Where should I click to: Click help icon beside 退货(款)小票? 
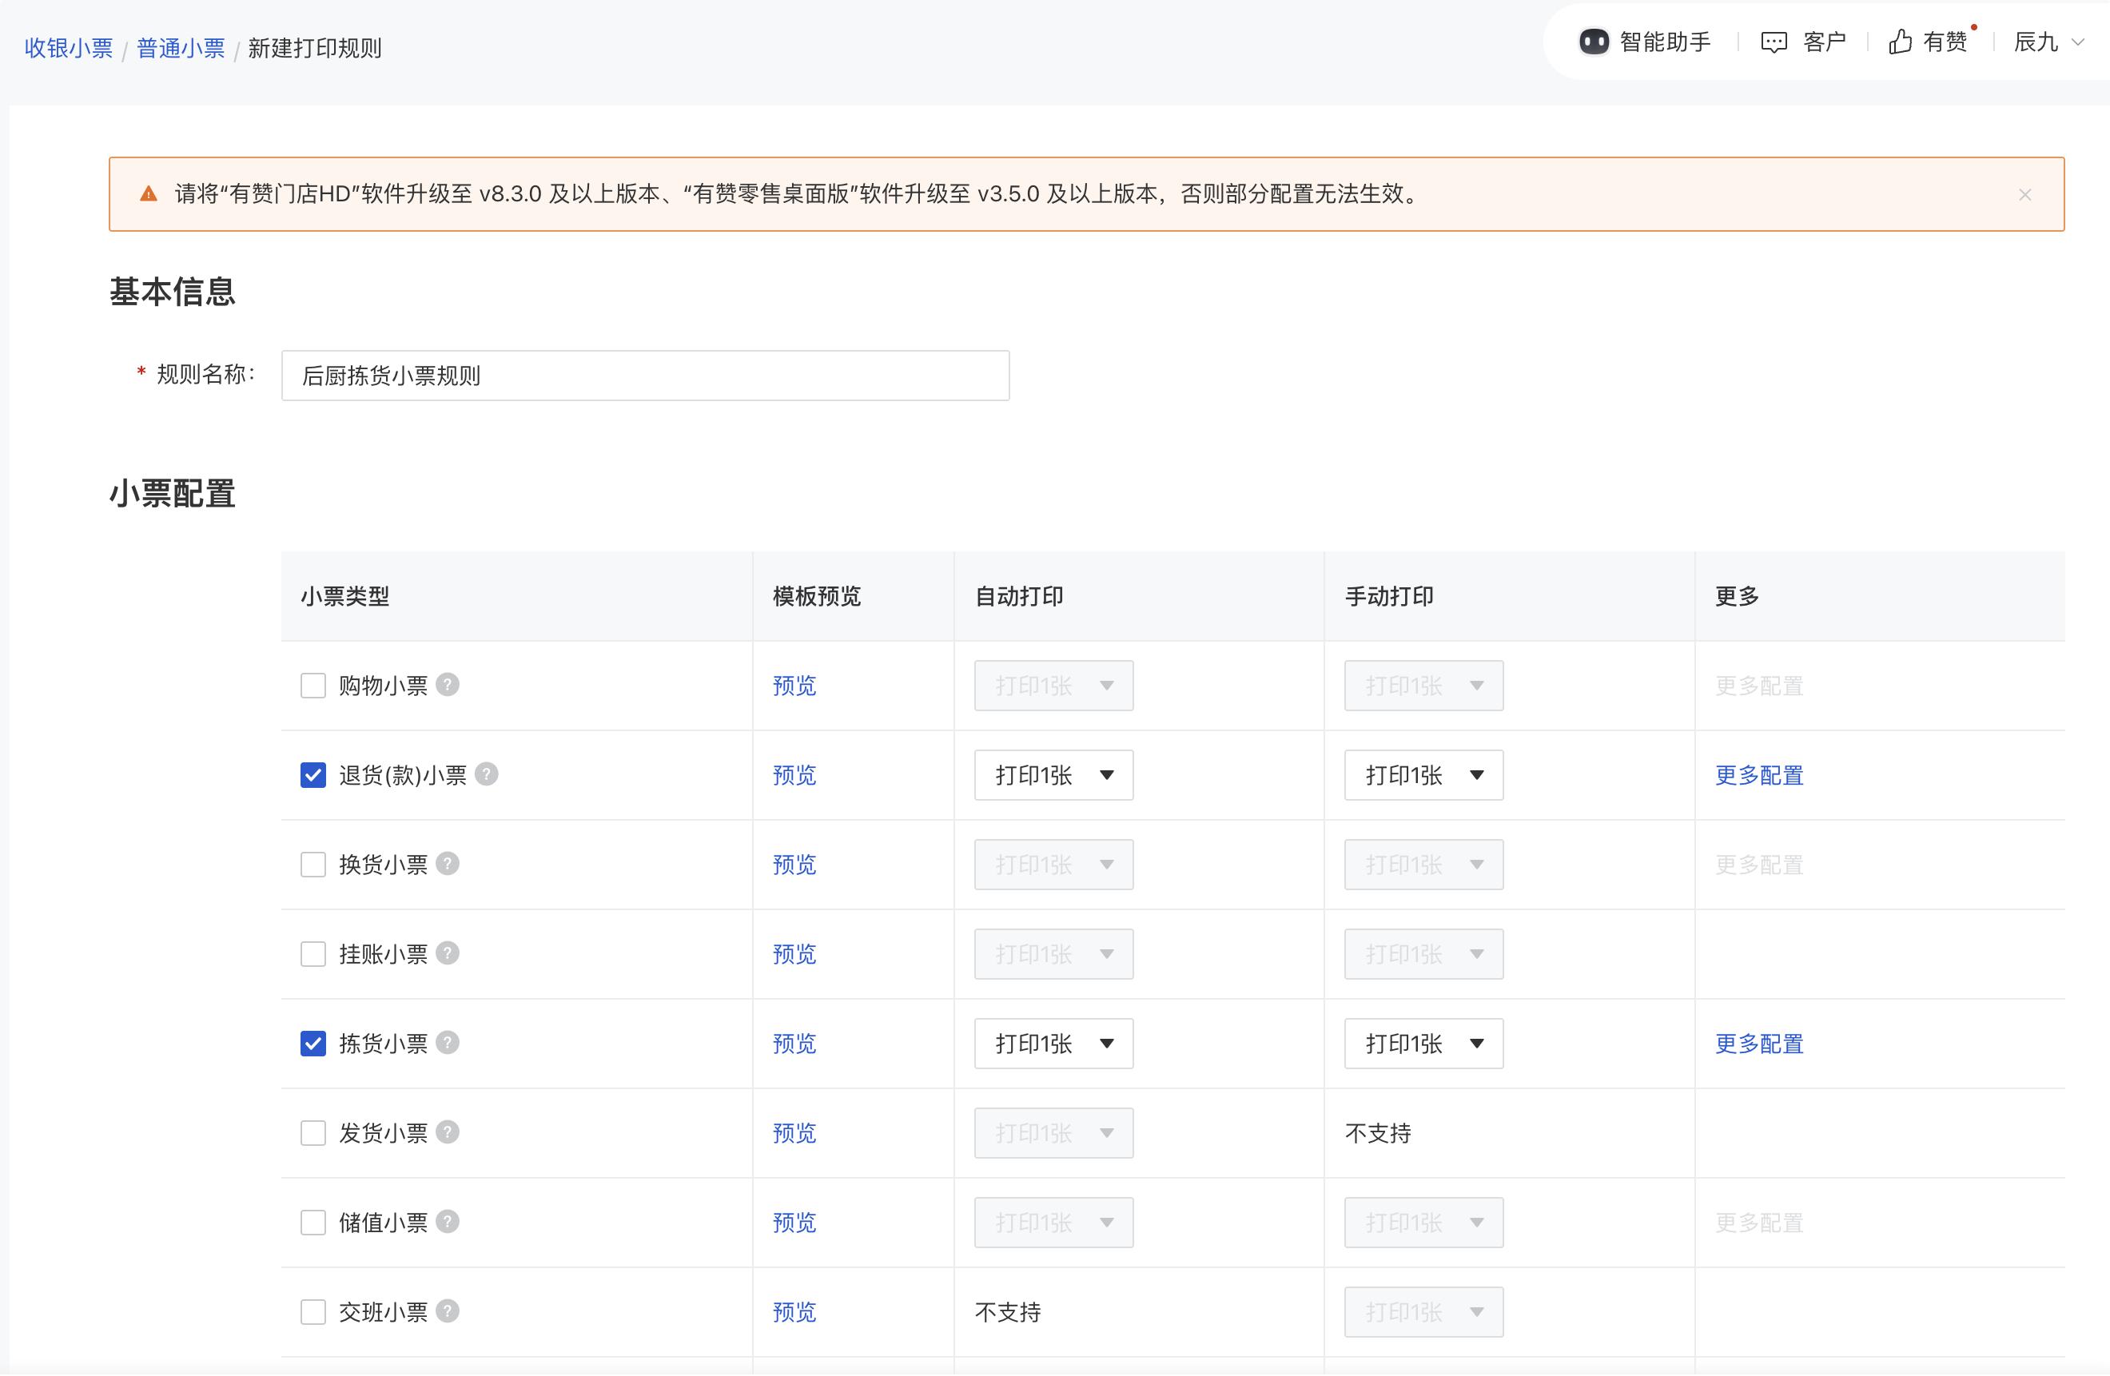click(487, 774)
